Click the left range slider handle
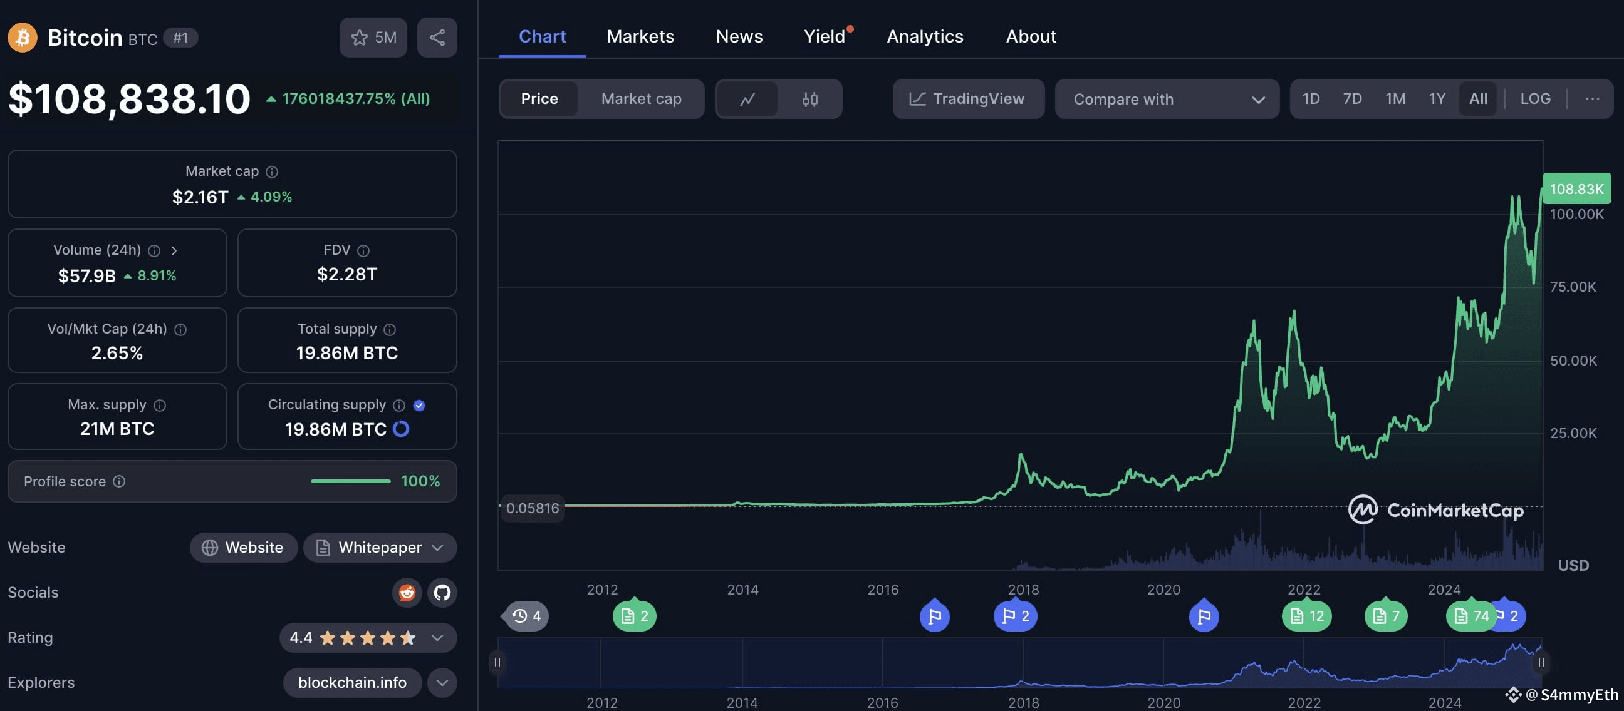This screenshot has width=1624, height=711. [x=497, y=662]
